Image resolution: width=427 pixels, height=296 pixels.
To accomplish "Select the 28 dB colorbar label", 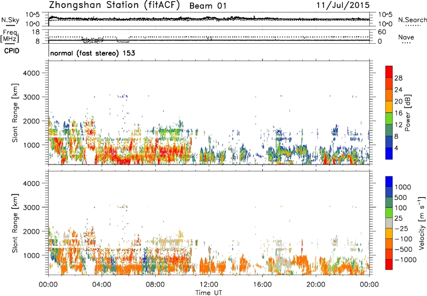I will pyautogui.click(x=398, y=78).
